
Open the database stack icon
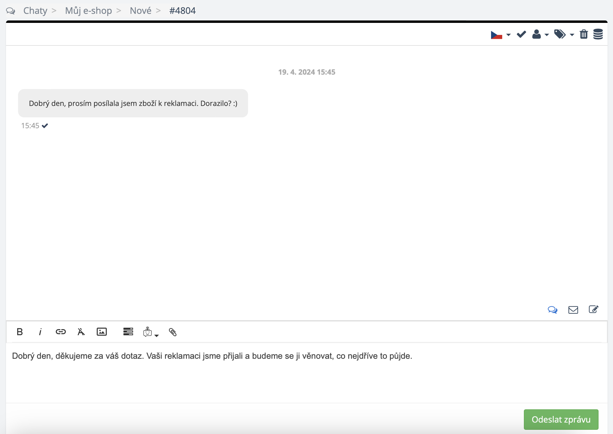(598, 34)
